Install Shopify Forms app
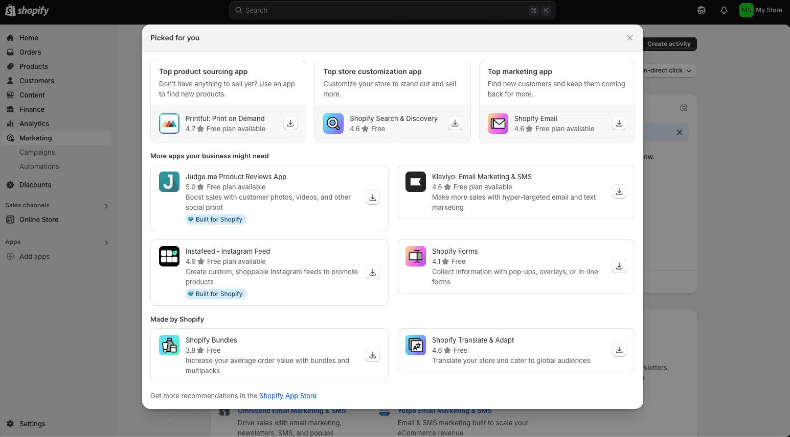Viewport: 790px width, 437px height. pyautogui.click(x=619, y=266)
